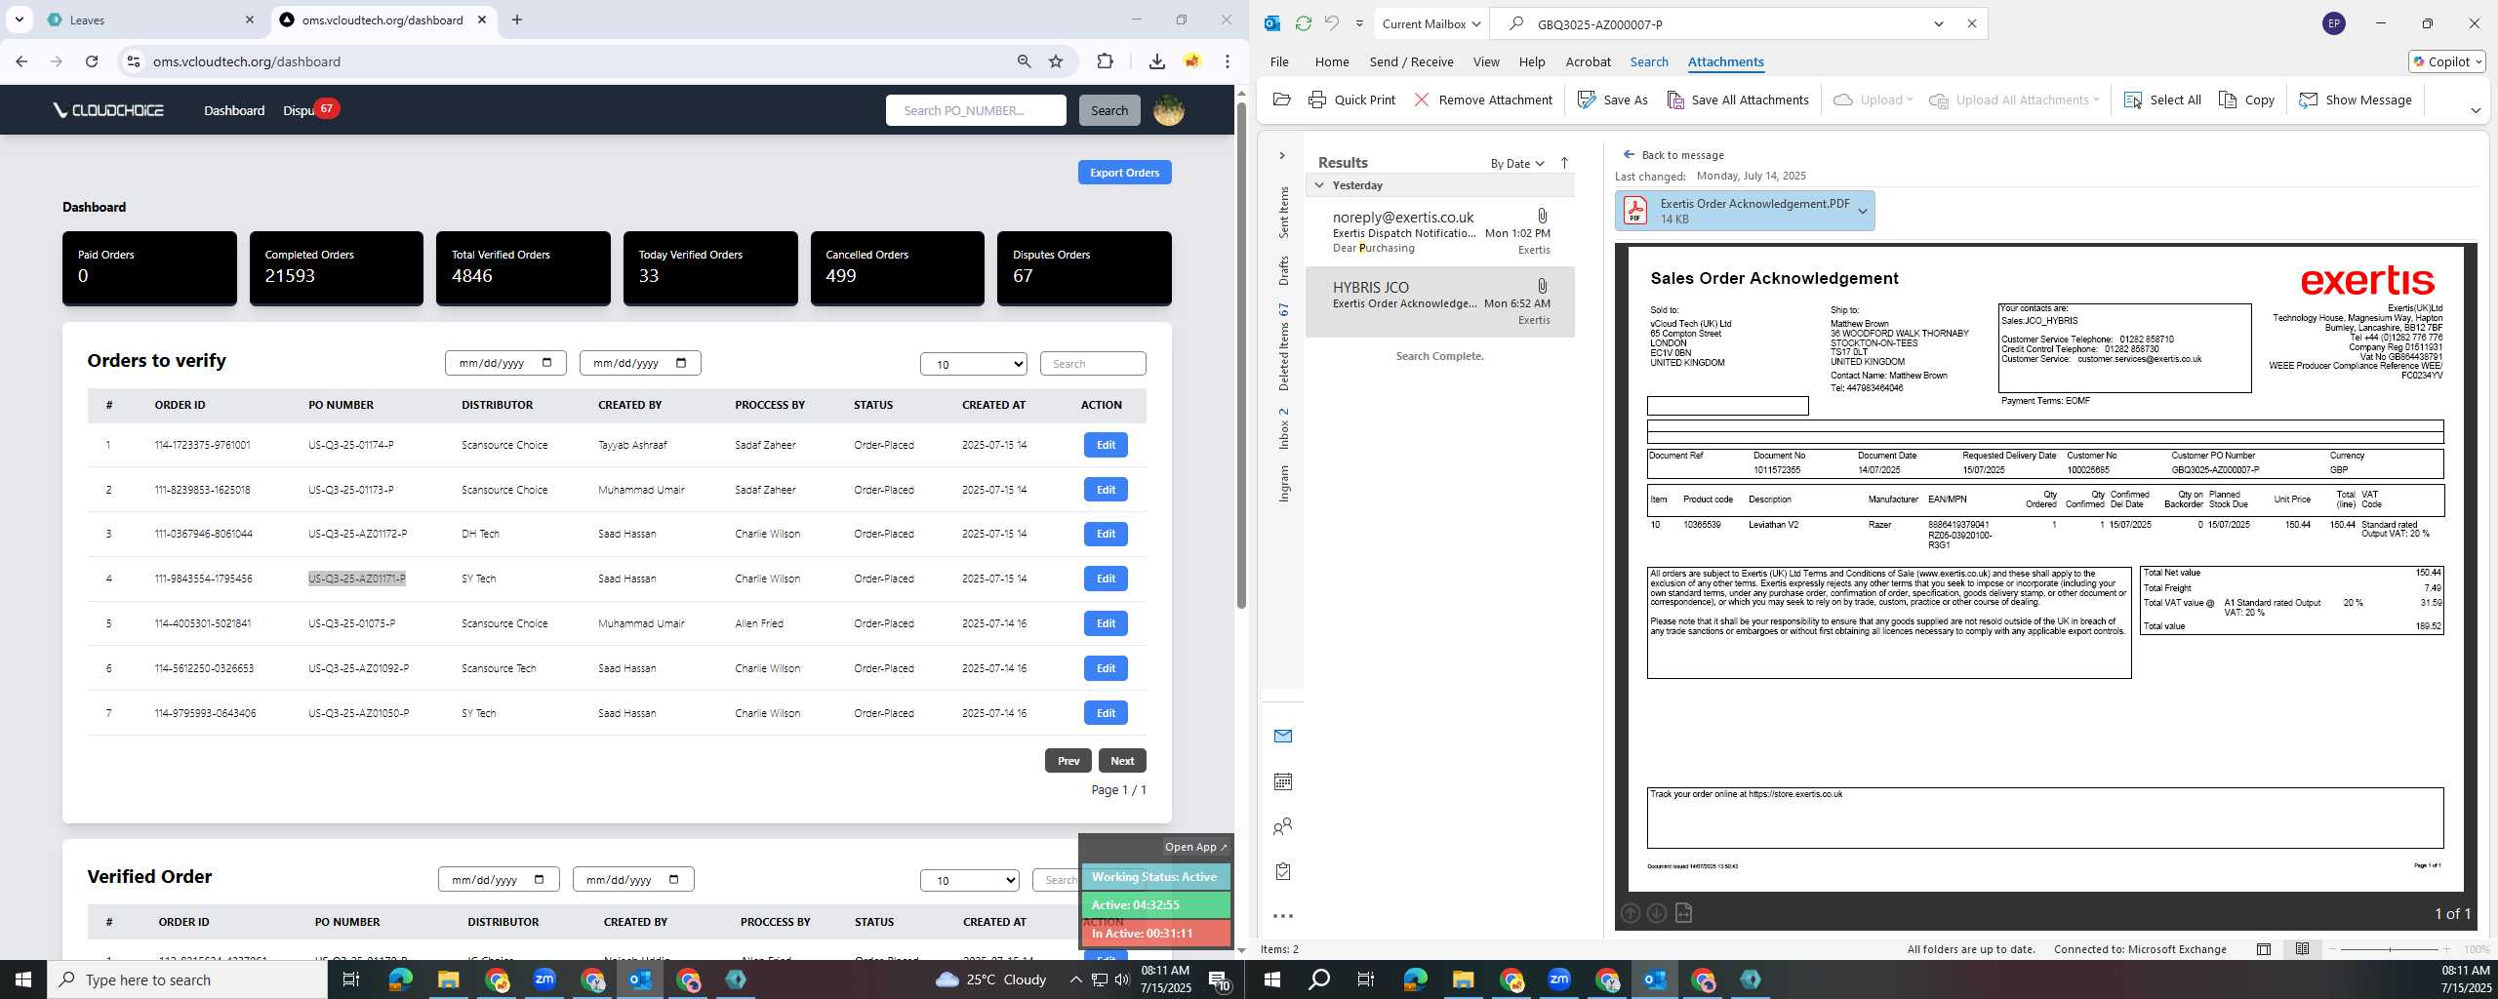Open the Verified Order page size dropdown

[x=970, y=880]
